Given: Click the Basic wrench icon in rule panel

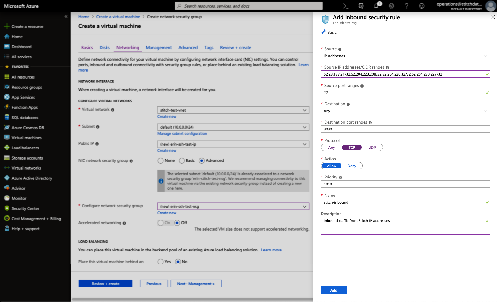Looking at the screenshot, I should point(323,32).
